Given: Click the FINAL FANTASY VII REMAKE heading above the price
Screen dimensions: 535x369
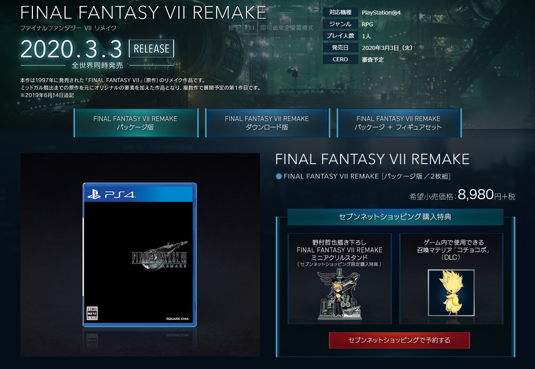Looking at the screenshot, I should 372,159.
